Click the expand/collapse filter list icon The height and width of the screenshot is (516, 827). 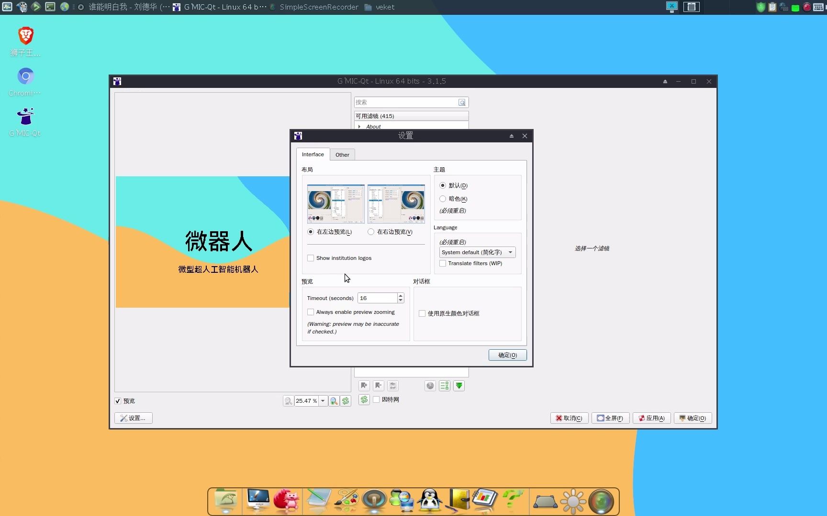pos(444,386)
